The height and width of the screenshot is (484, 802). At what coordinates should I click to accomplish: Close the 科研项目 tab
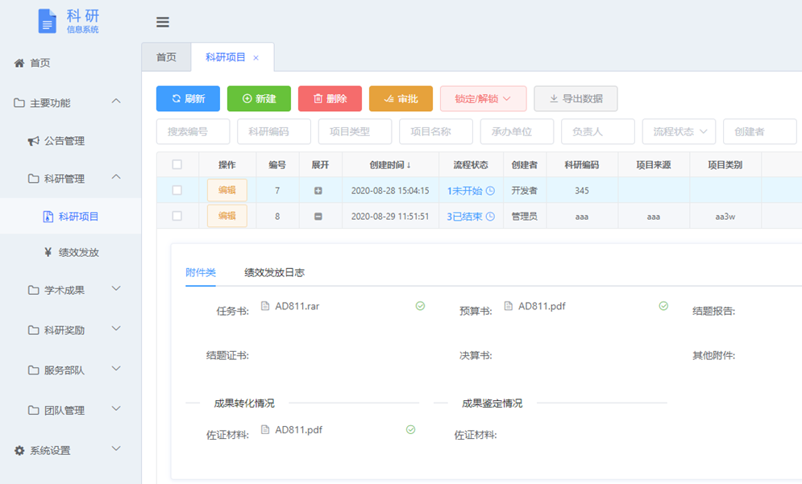click(256, 58)
